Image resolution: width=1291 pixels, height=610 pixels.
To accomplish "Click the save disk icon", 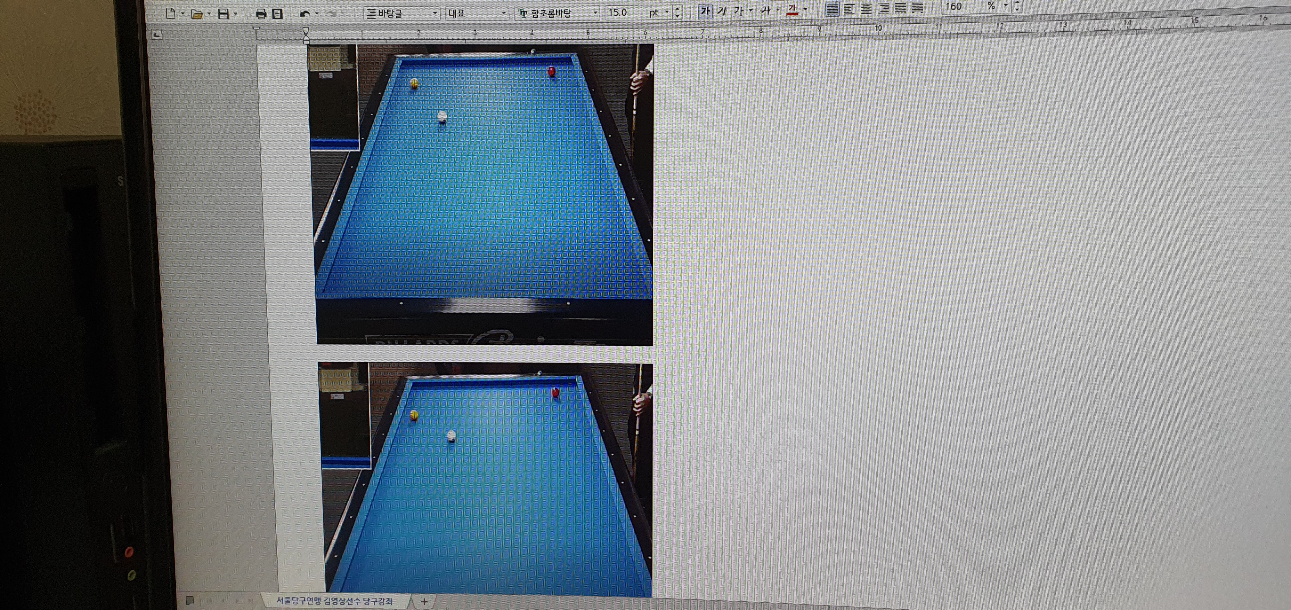I will click(223, 14).
